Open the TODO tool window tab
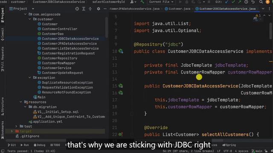 point(55,145)
